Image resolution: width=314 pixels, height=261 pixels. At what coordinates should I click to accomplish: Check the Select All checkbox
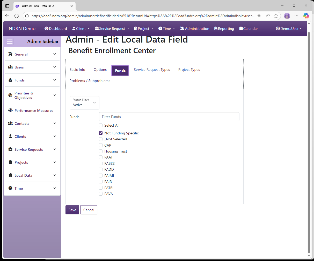tap(101, 125)
